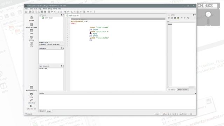Switch to the Output tab at the bottom
This screenshot has height=126, width=224.
[49, 111]
